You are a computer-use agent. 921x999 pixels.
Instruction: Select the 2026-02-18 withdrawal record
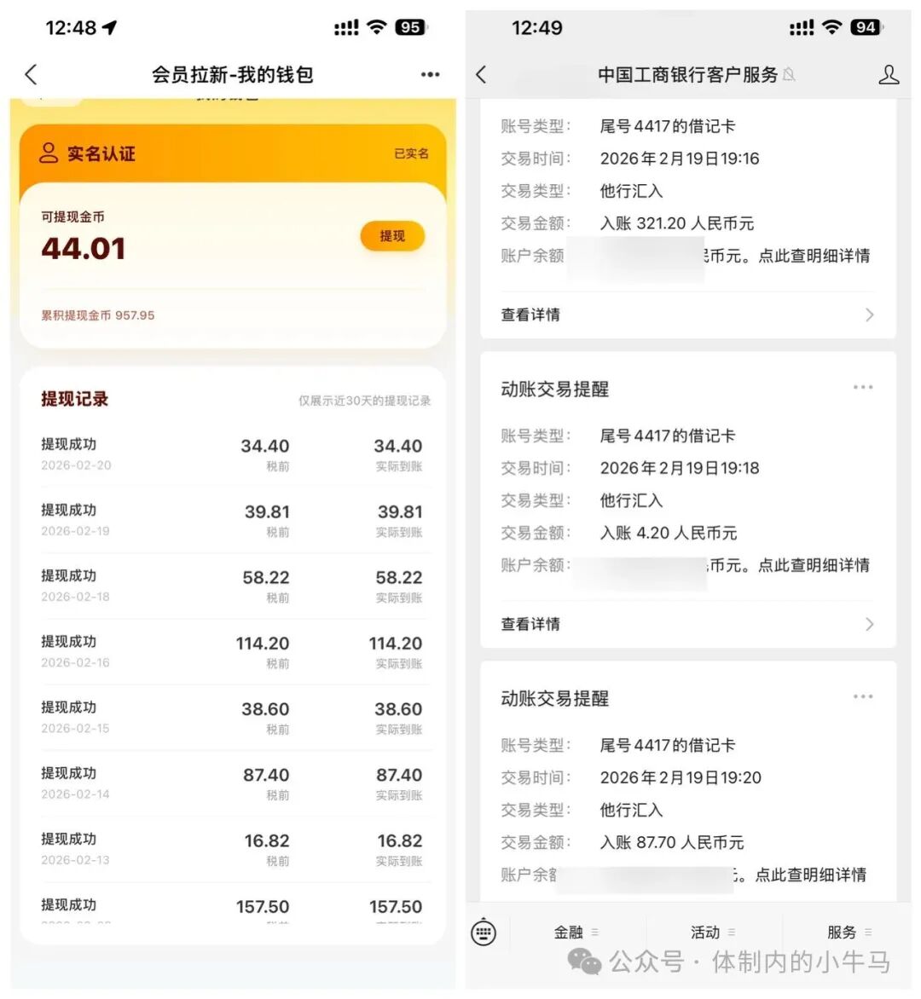point(233,586)
